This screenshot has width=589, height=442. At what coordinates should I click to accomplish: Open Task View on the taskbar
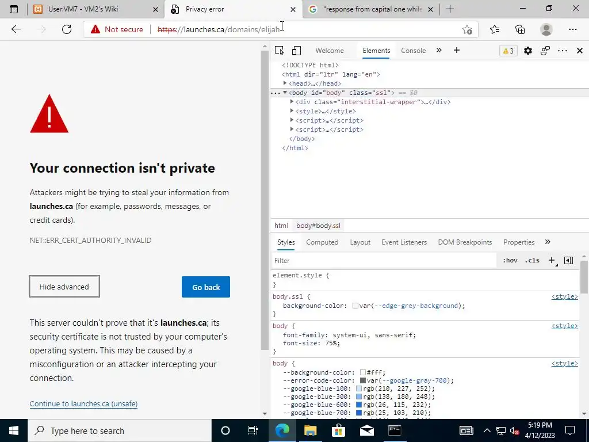coord(253,430)
